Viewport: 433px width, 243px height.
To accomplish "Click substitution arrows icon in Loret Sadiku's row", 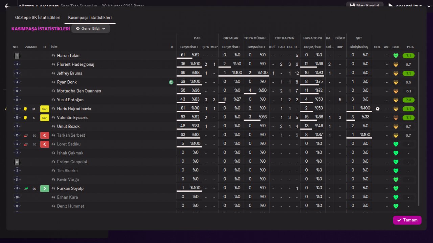I will pyautogui.click(x=25, y=144).
